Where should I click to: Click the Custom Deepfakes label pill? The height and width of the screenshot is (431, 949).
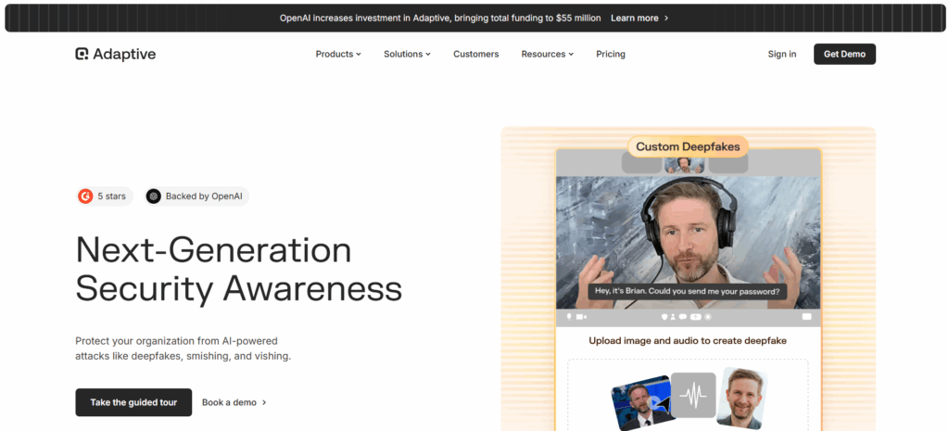click(689, 146)
